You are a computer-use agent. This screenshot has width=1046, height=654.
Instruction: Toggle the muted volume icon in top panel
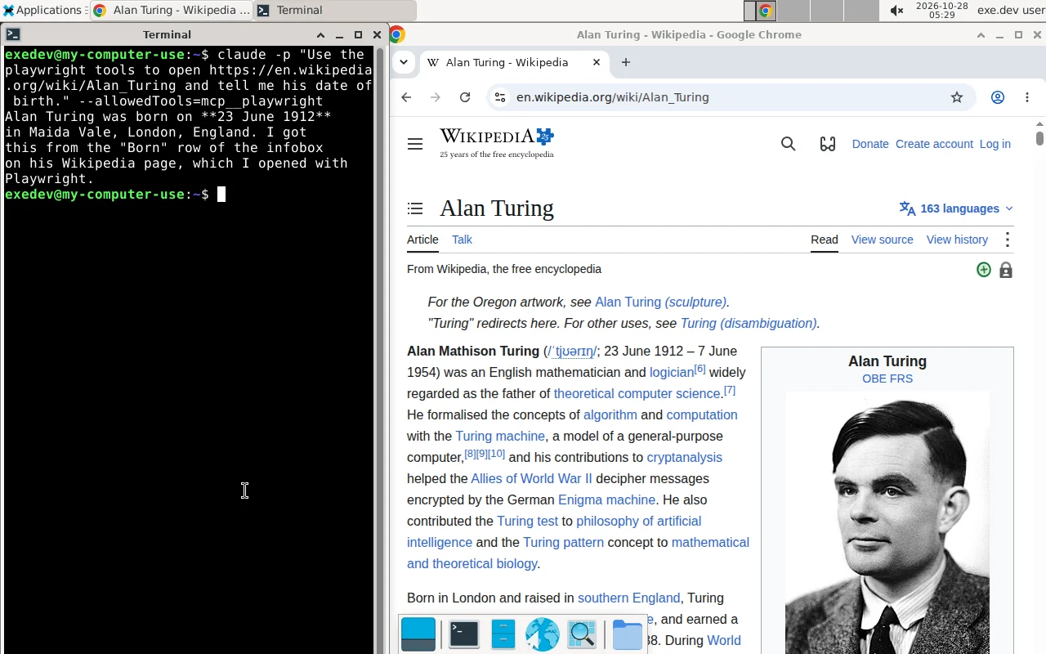[x=896, y=11]
